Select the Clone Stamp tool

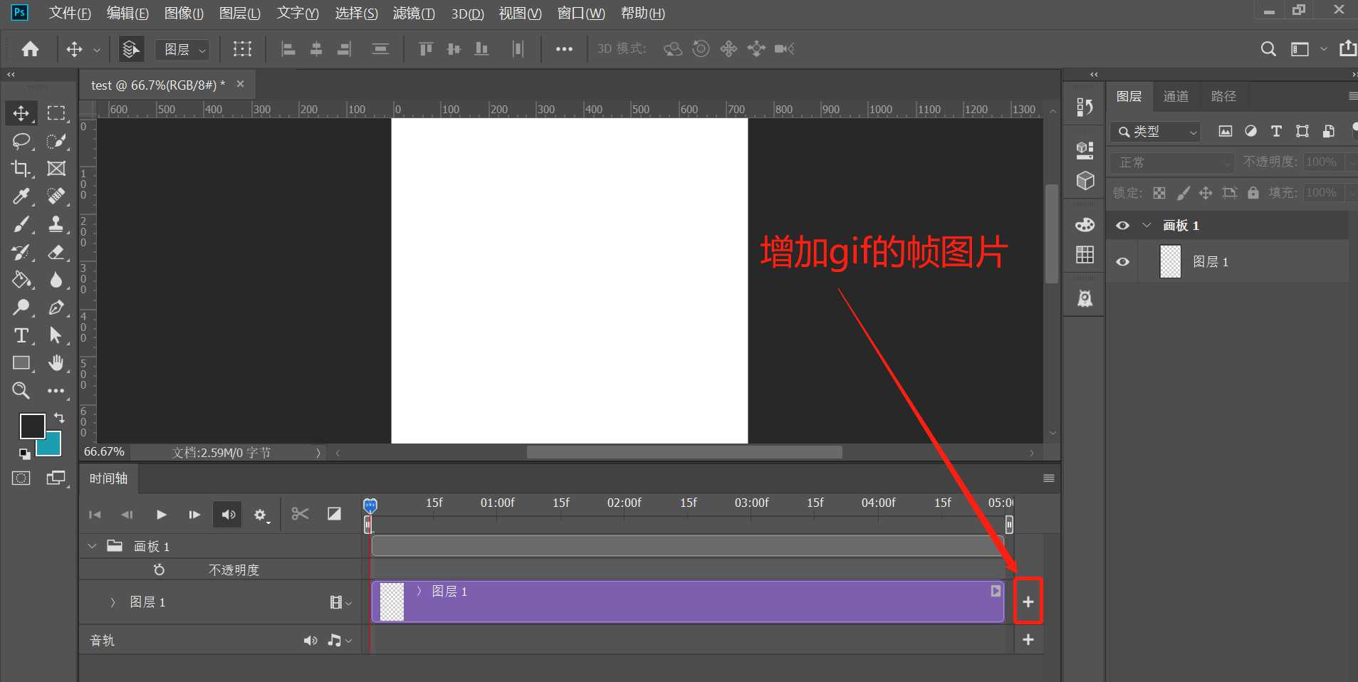point(56,224)
